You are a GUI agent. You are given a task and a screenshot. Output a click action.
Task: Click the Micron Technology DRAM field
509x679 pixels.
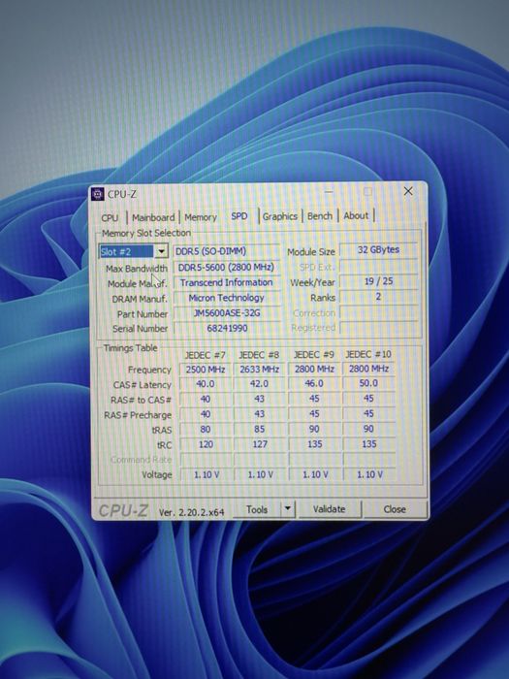click(x=226, y=298)
